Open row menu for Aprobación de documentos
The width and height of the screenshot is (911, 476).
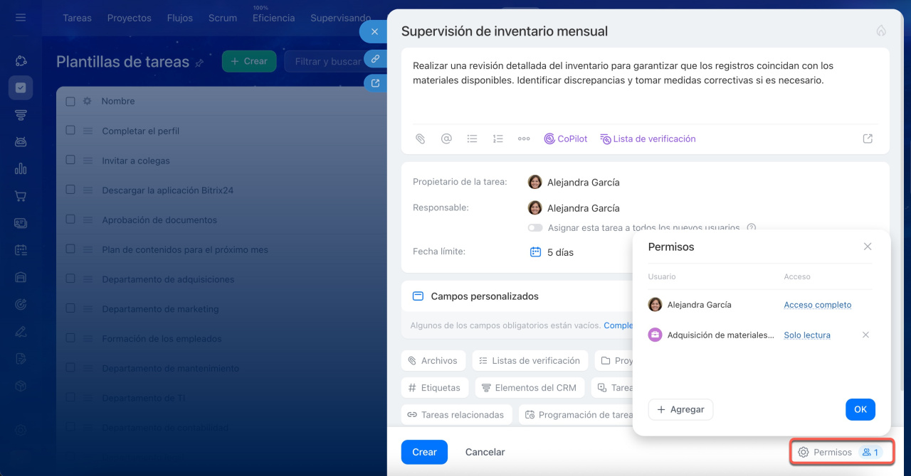pos(88,220)
